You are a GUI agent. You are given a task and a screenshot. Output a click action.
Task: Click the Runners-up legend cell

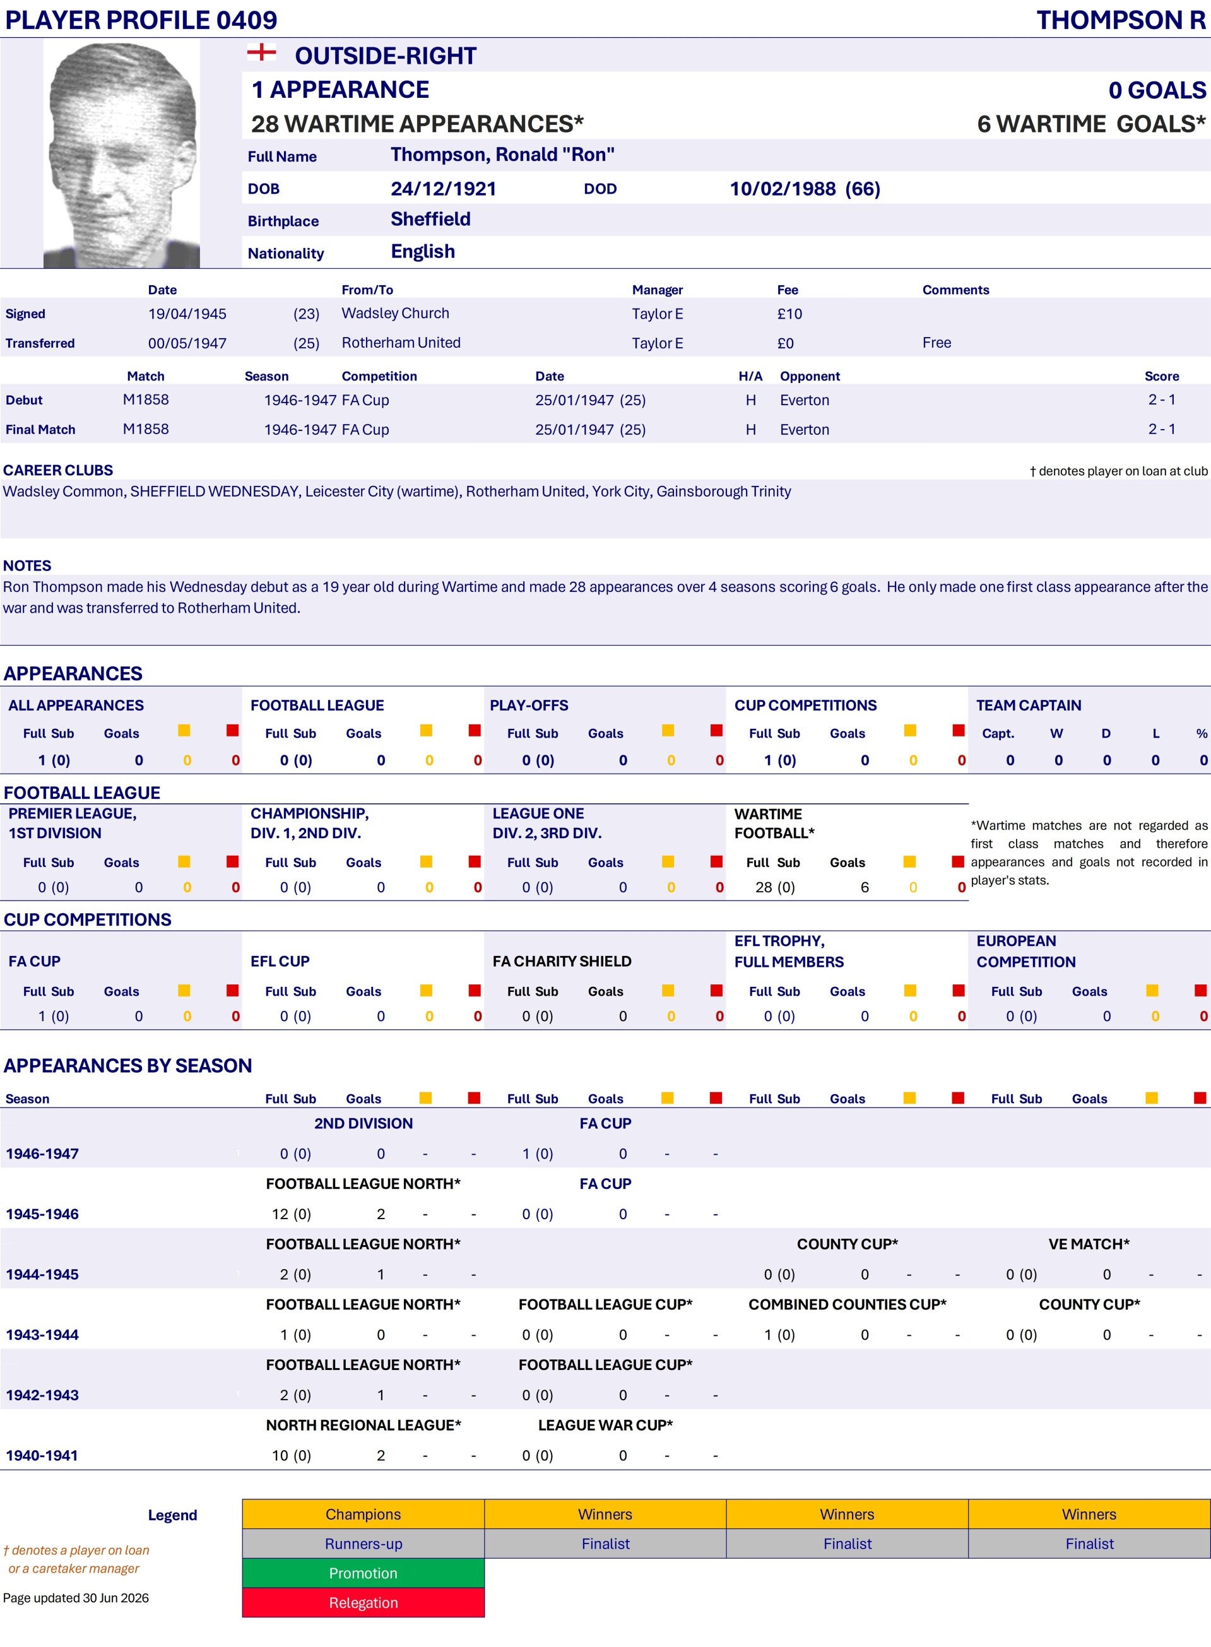pos(363,1544)
